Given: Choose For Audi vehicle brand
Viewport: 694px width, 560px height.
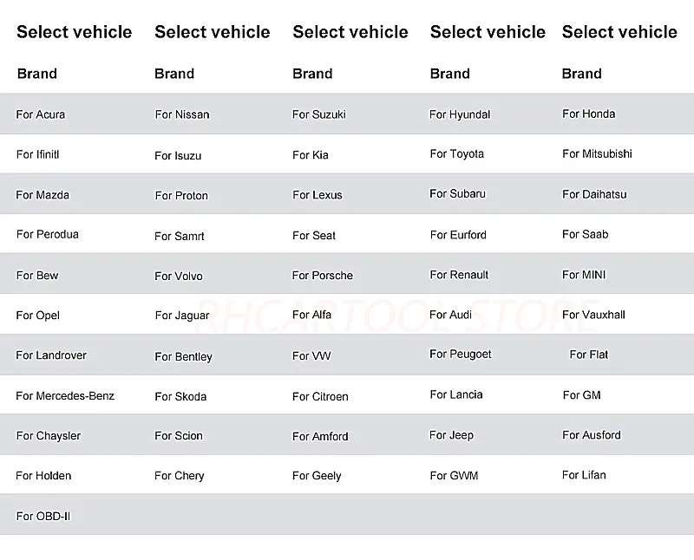Looking at the screenshot, I should 450,315.
